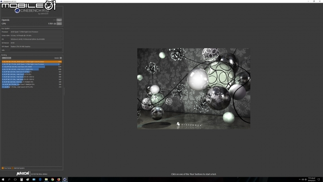Open the taskbar clock and date
323x182 pixels.
(312, 179)
